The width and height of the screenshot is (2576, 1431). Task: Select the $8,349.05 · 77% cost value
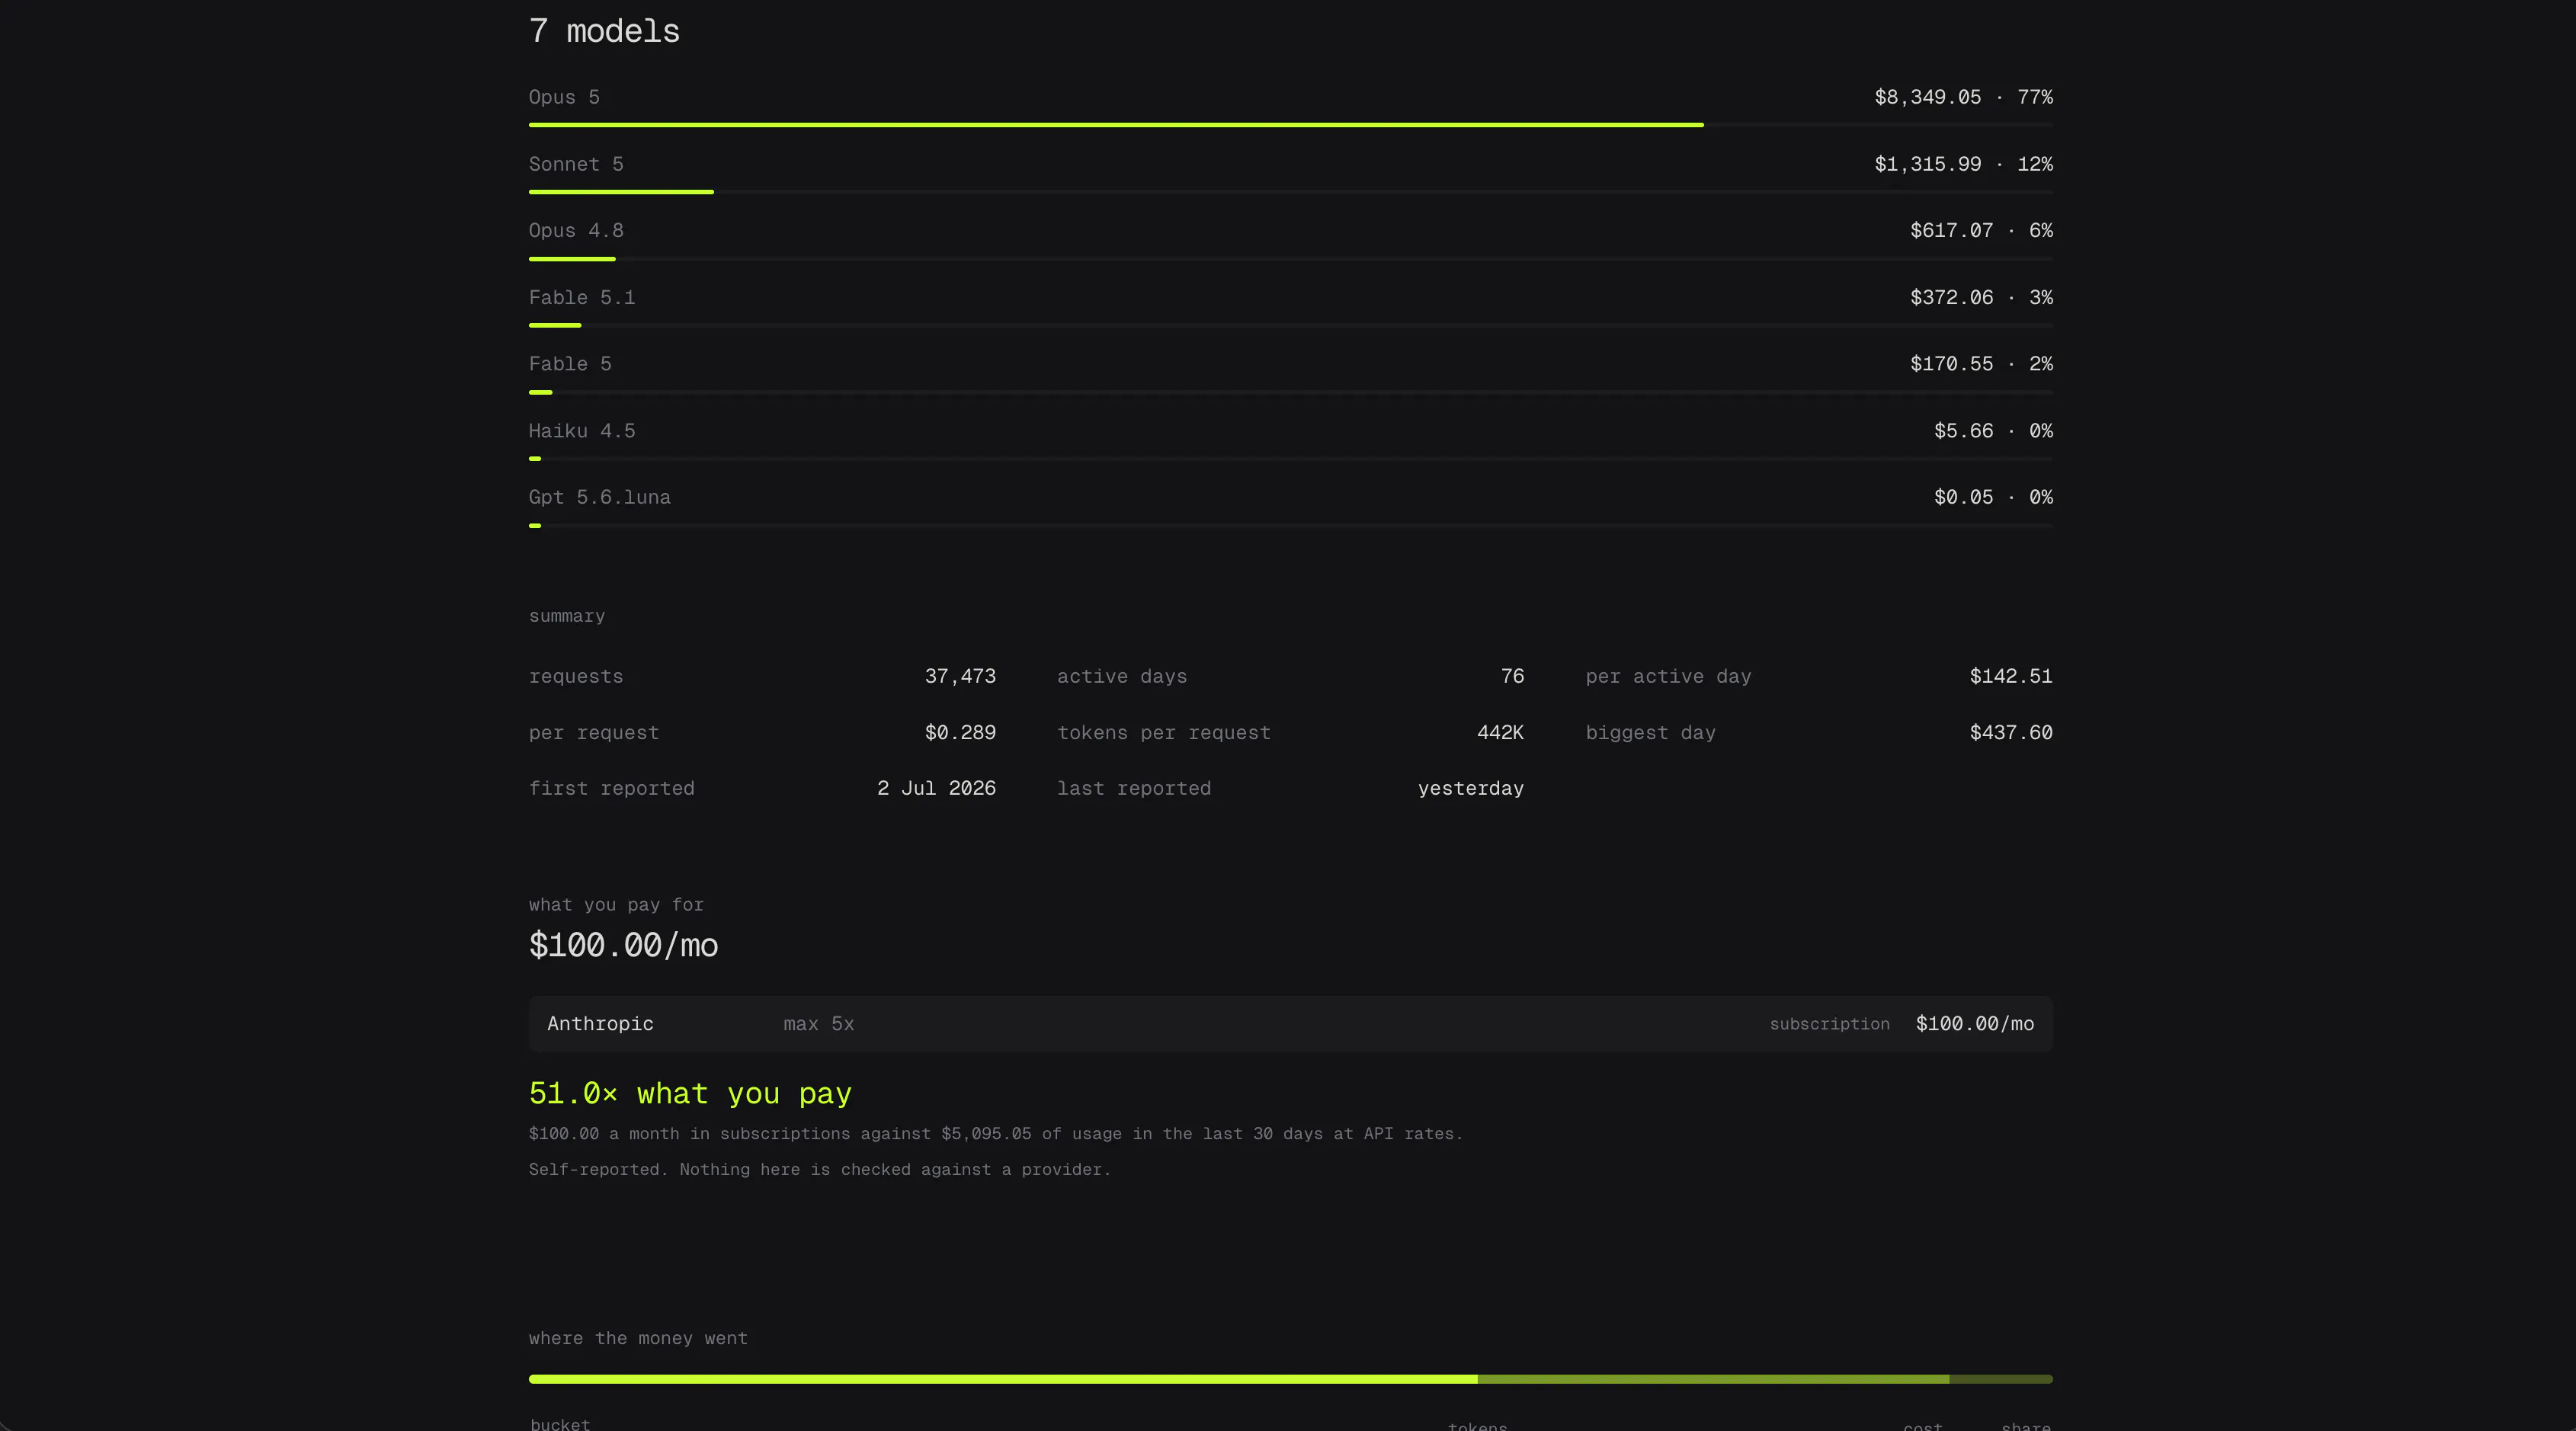click(x=1963, y=97)
